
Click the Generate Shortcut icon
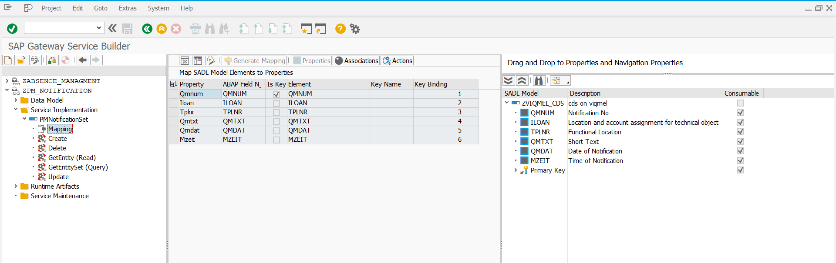point(321,29)
